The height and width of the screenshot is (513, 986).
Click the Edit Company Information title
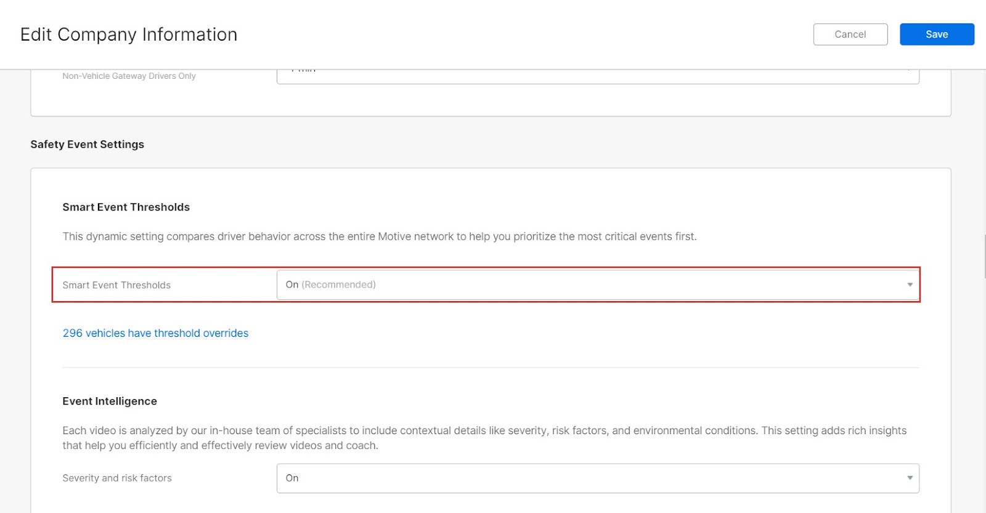129,34
